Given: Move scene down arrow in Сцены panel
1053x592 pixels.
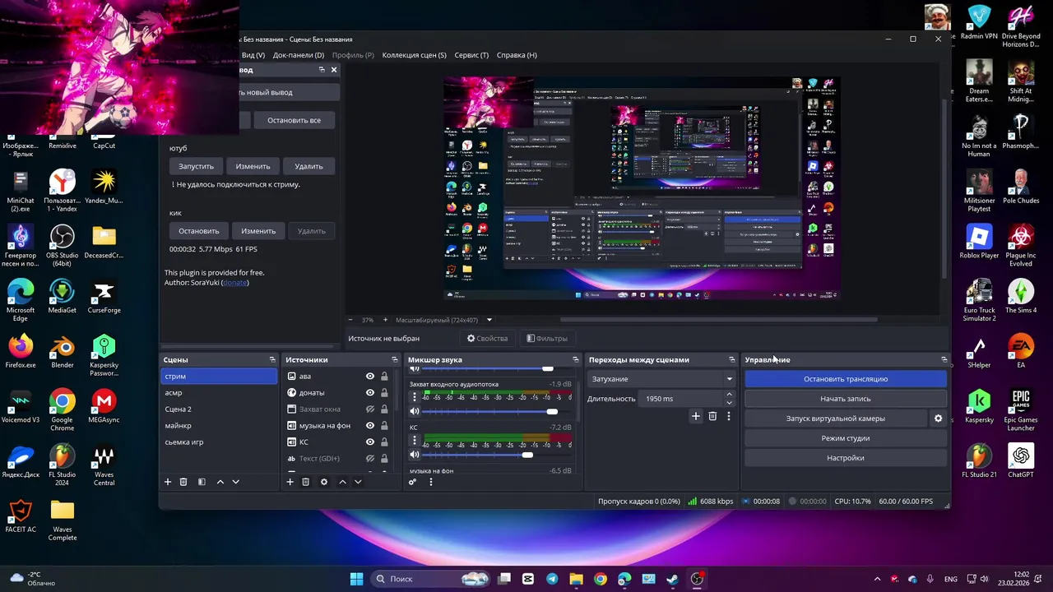Looking at the screenshot, I should pyautogui.click(x=235, y=482).
